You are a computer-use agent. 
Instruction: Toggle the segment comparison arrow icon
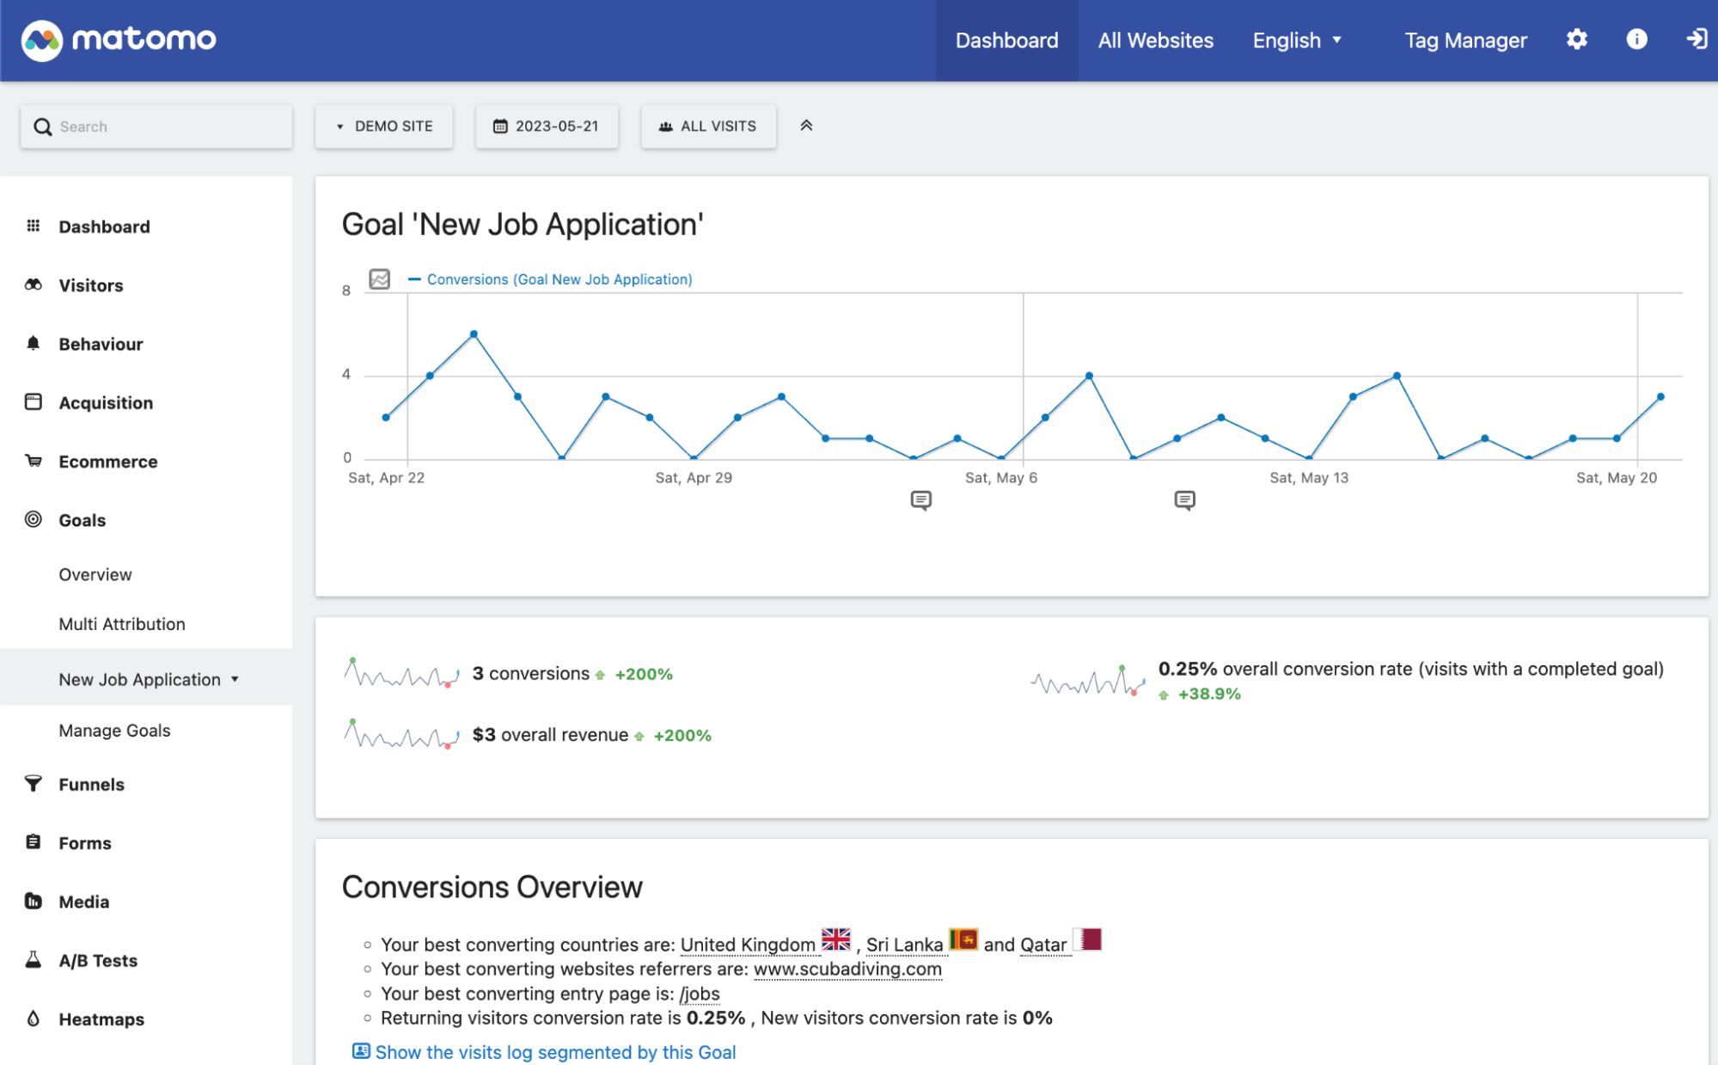click(x=806, y=124)
